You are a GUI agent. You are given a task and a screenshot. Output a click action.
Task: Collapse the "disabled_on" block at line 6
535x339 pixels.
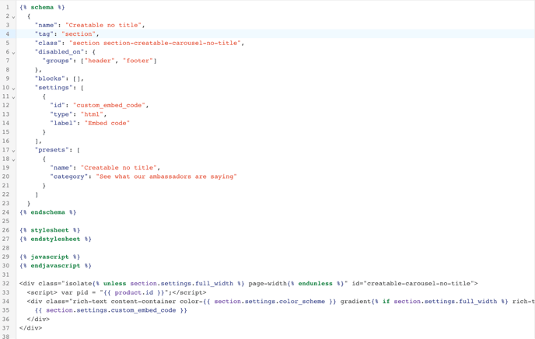point(13,52)
